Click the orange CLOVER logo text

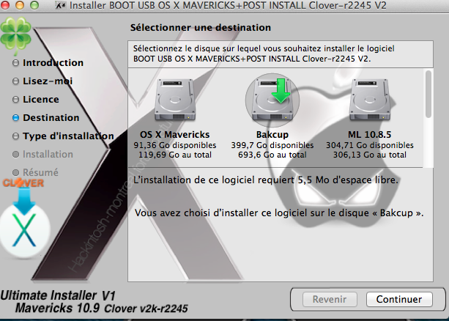coord(23,182)
